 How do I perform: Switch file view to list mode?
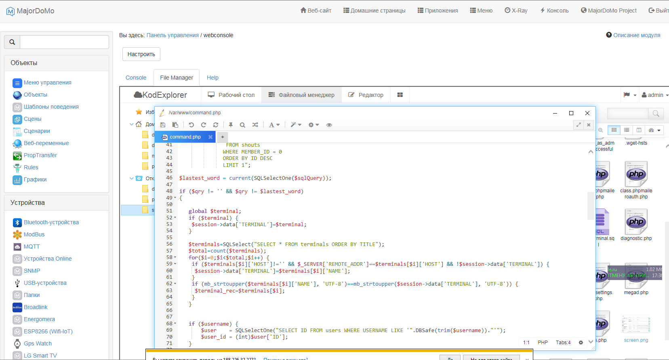[x=626, y=130]
